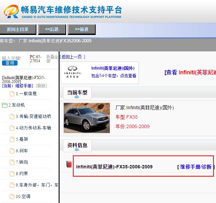The height and width of the screenshot is (203, 216).
Task: Click 厂家:Infiniti(英菲尼迪)(国外) text
Action: (x=145, y=108)
